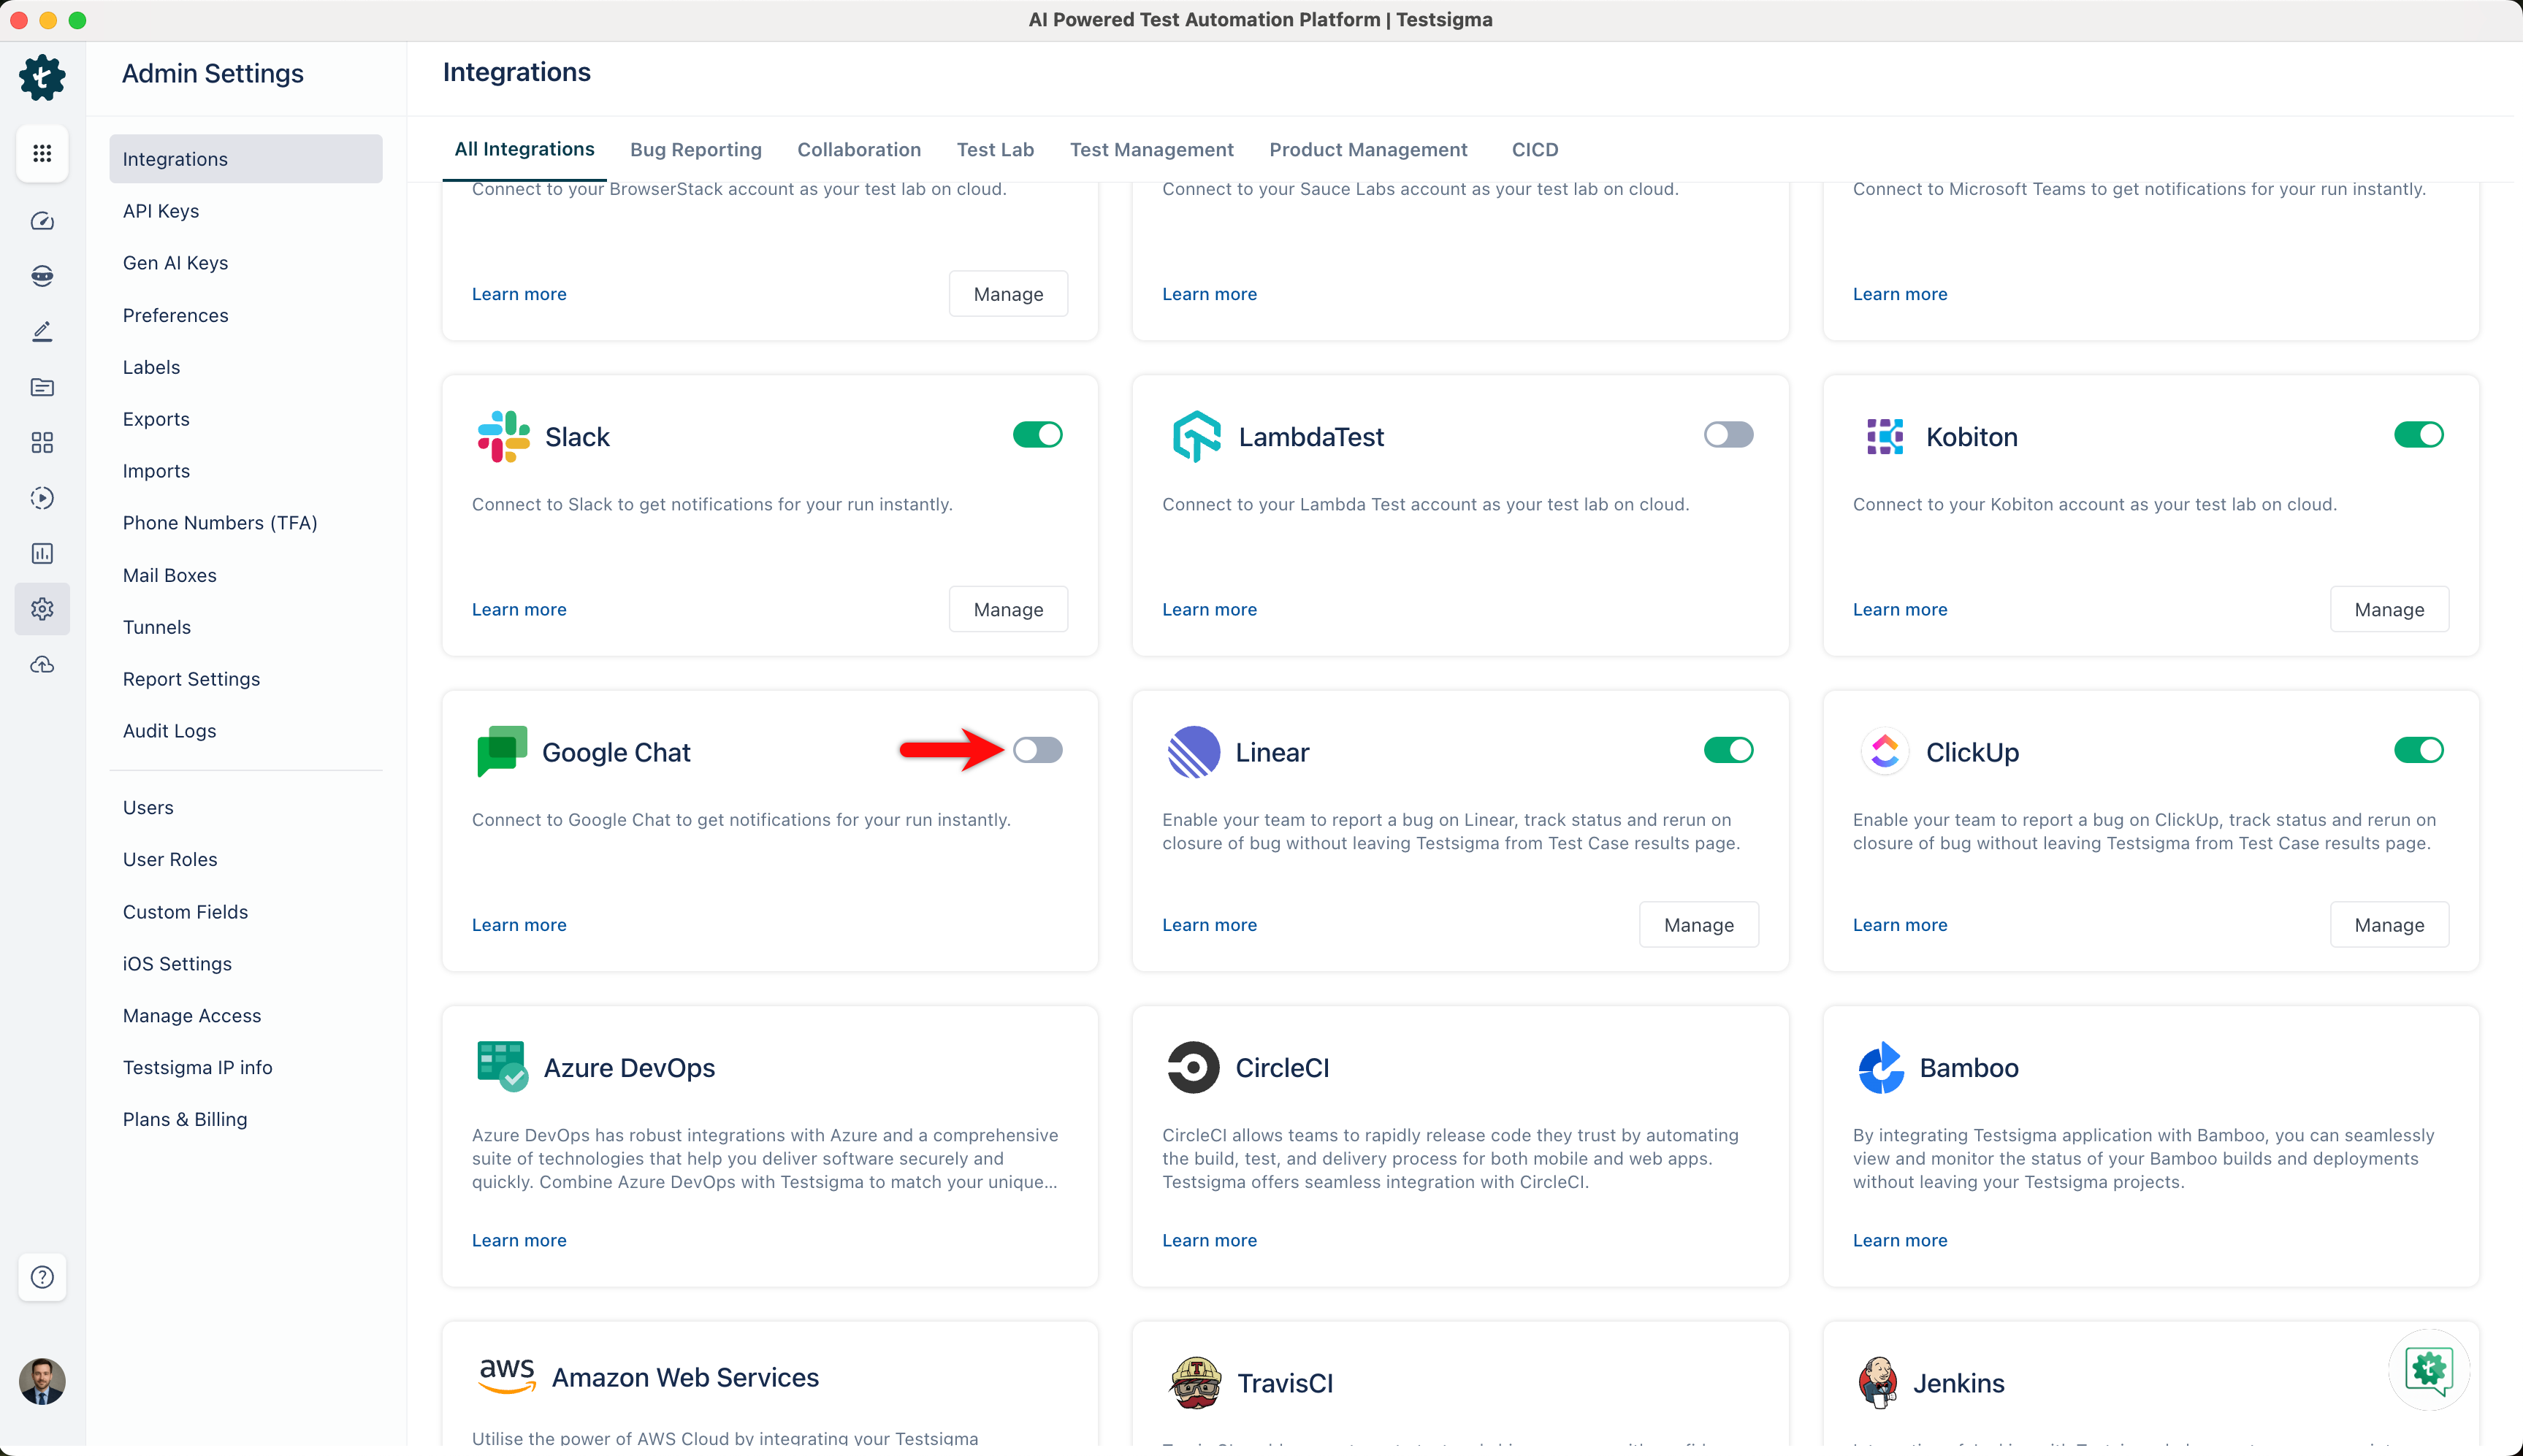
Task: Open the Test Lab tab
Action: point(994,149)
